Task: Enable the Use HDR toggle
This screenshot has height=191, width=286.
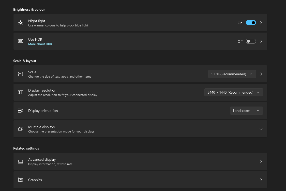Action: point(251,41)
